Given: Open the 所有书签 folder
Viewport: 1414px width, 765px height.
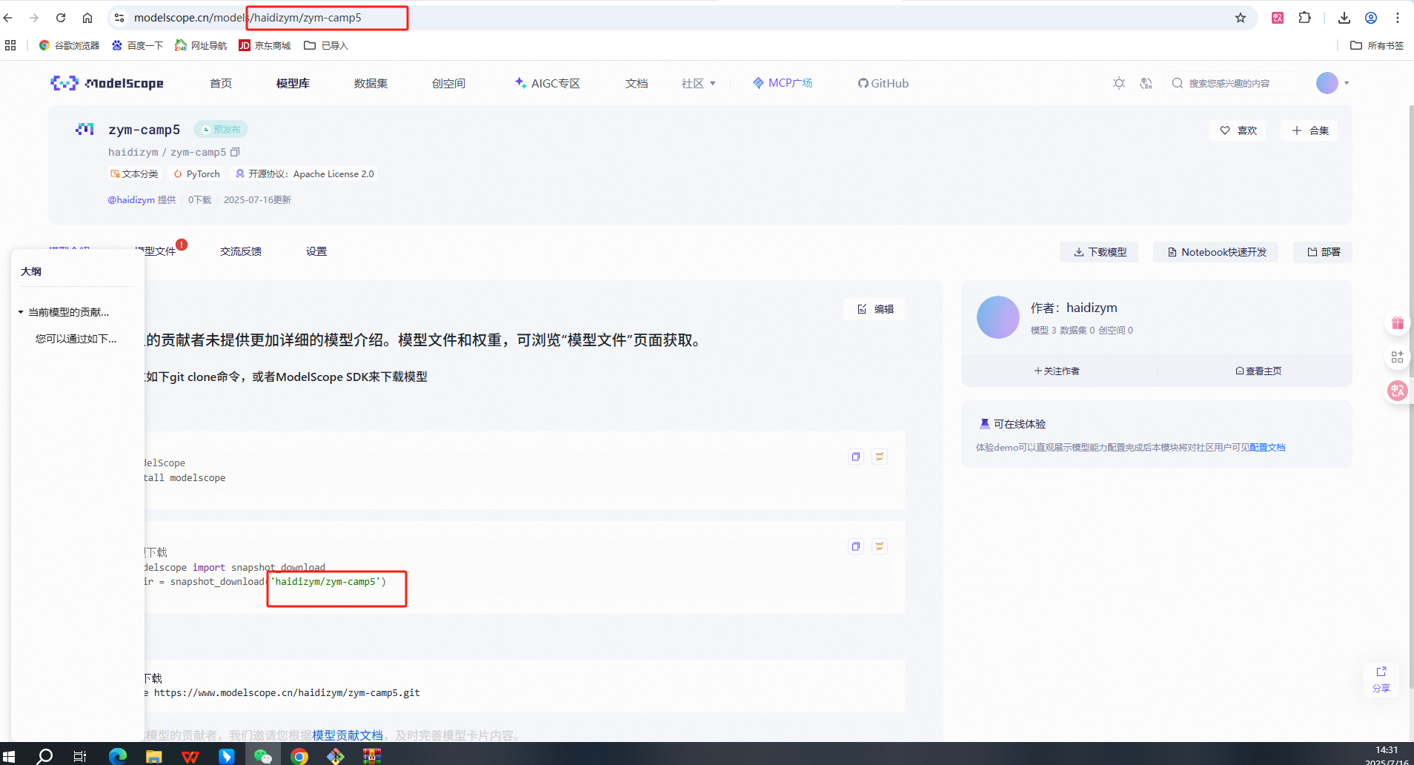Looking at the screenshot, I should (1377, 45).
